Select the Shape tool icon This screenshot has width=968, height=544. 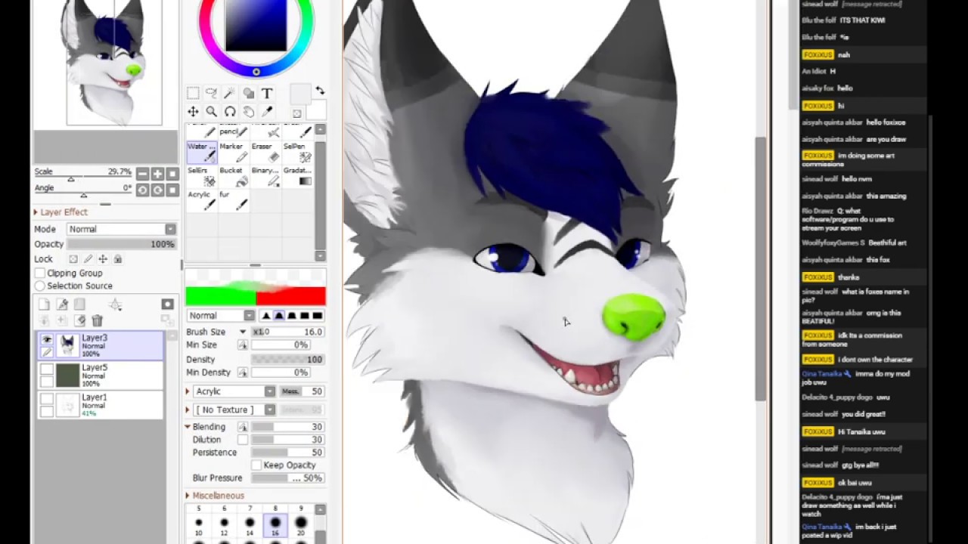248,93
